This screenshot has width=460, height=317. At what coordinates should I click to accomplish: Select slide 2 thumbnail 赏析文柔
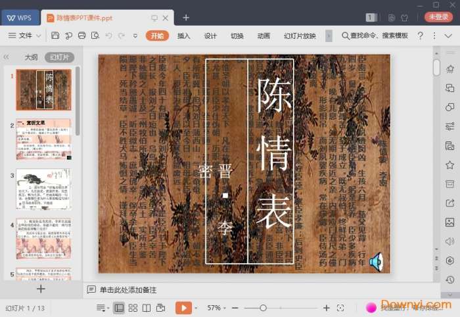coord(44,139)
